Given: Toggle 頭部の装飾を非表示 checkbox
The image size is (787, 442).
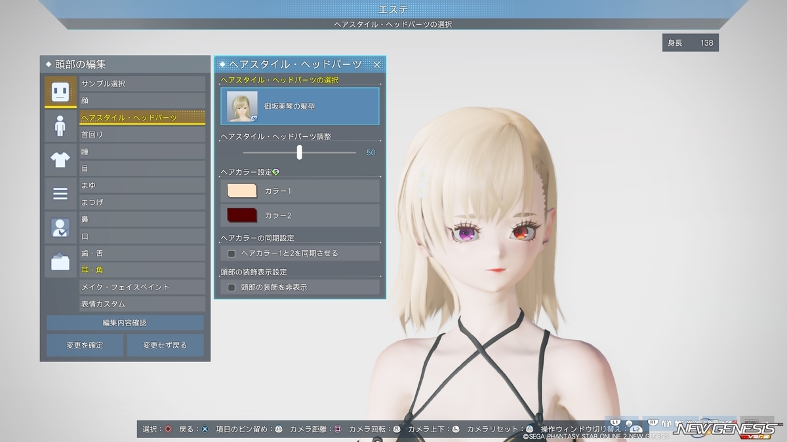Looking at the screenshot, I should (231, 287).
